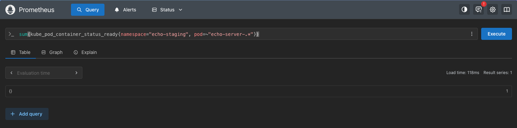517x128 pixels.
Task: Expand the Status dropdown menu
Action: (x=167, y=10)
